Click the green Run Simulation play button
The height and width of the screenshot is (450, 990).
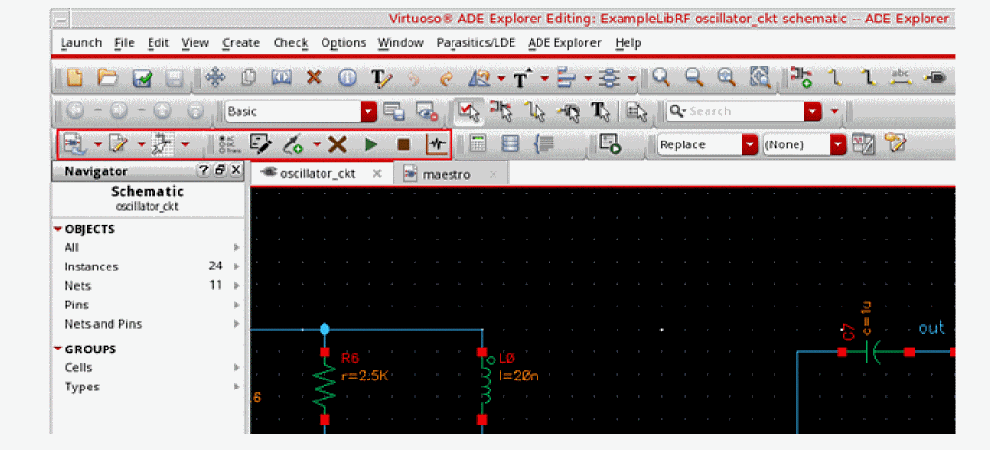tap(370, 145)
